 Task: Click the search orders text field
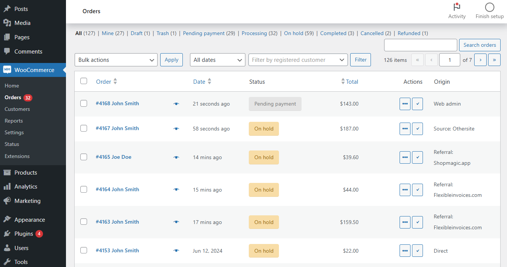tap(420, 45)
